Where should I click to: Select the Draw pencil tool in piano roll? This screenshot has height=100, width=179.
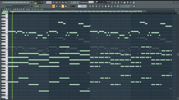(x=13, y=9)
